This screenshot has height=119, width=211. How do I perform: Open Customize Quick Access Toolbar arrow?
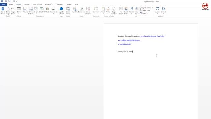click(16, 1)
